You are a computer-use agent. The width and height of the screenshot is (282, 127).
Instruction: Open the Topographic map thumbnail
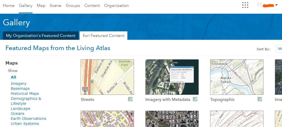[237, 77]
